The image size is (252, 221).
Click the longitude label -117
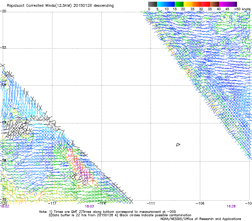[52, 203]
